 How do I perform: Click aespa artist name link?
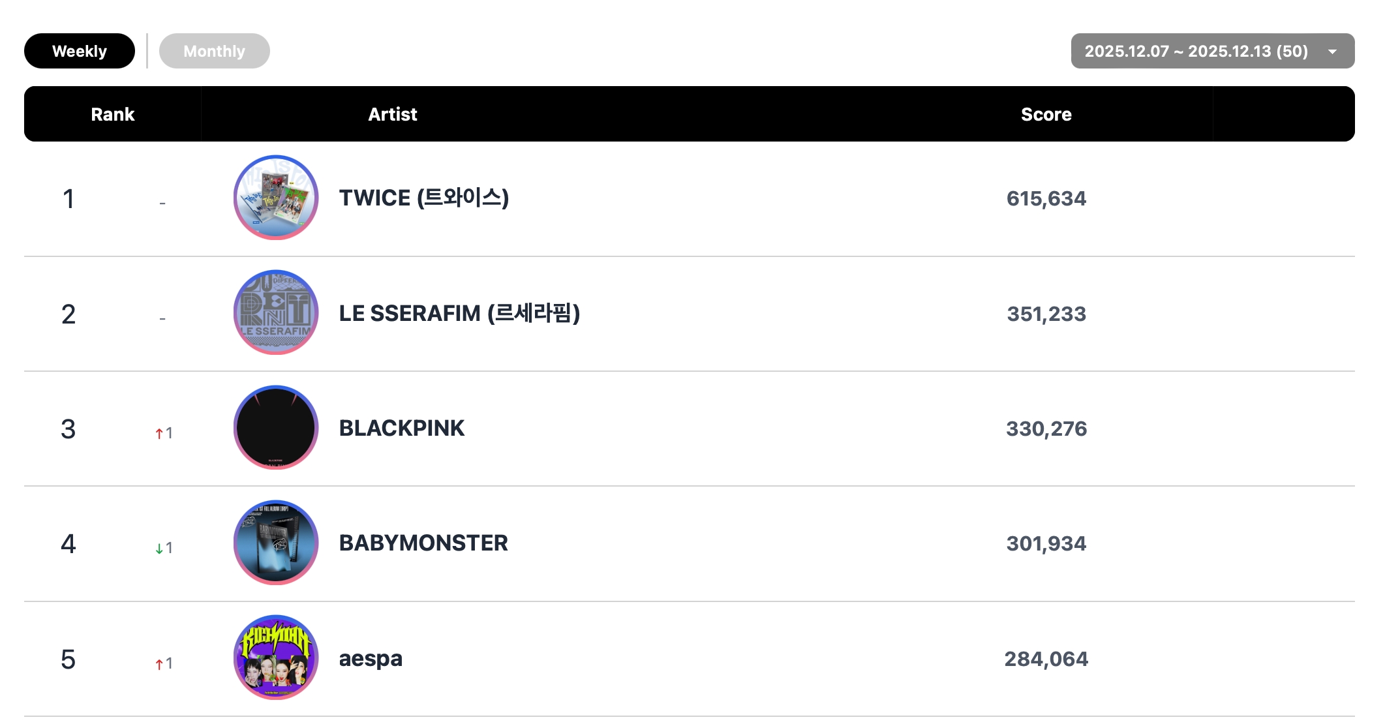[371, 658]
